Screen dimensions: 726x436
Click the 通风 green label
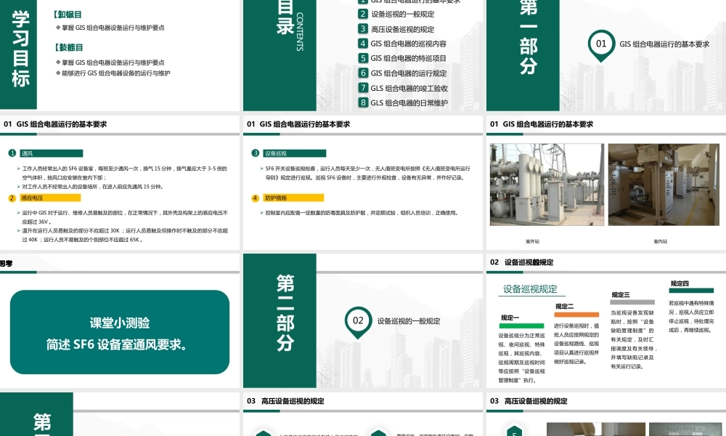[x=52, y=153]
